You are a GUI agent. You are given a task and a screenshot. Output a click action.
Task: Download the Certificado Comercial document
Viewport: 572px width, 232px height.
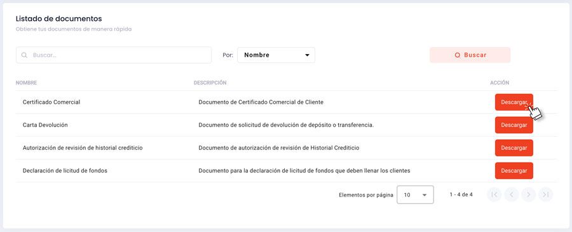514,102
